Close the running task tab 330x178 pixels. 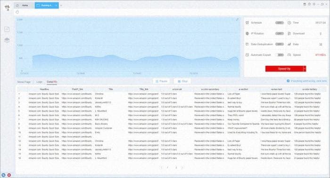(x=57, y=6)
